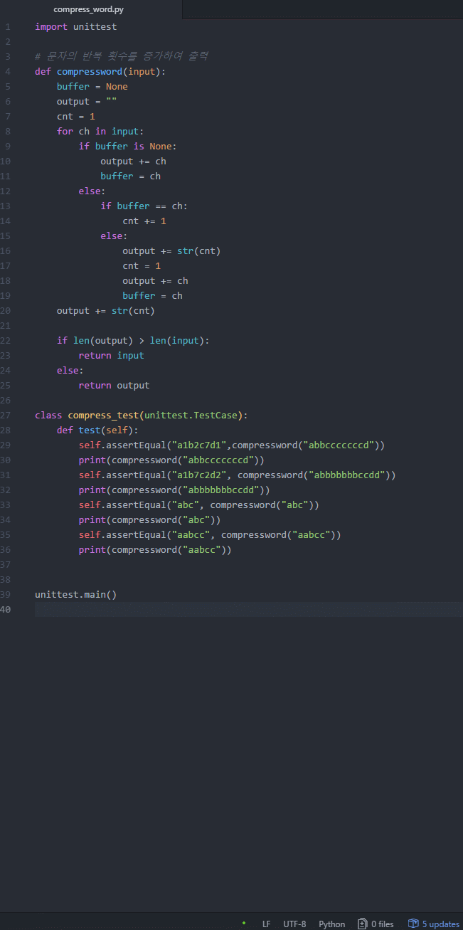Click 'def test(self):' method line

pos(97,430)
